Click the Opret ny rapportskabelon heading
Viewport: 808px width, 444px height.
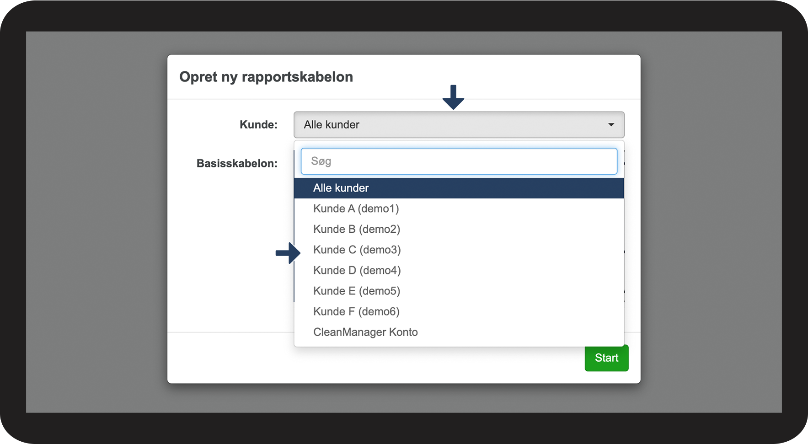coord(266,77)
